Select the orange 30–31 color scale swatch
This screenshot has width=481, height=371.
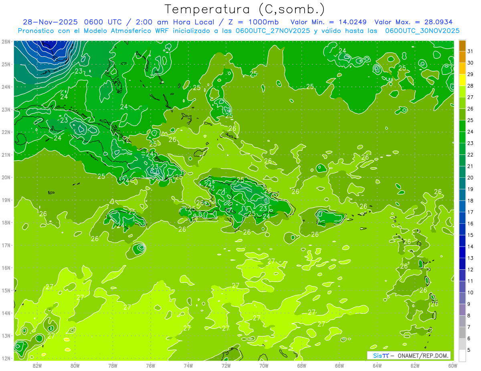[462, 57]
